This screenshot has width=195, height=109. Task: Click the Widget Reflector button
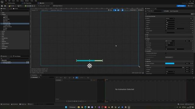coord(58,6)
